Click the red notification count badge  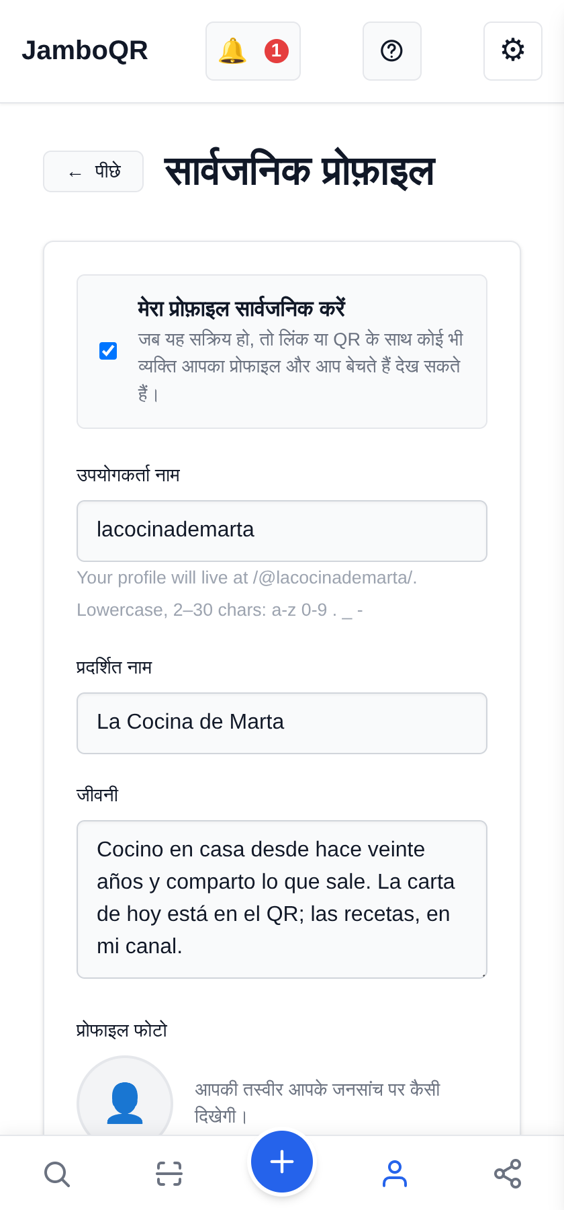(x=277, y=51)
